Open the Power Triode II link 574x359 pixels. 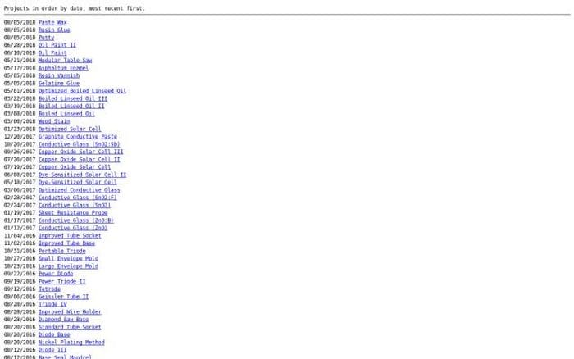61,281
